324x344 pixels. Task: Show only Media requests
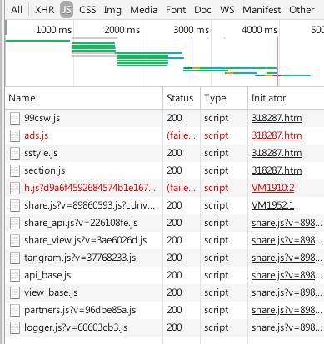pyautogui.click(x=143, y=10)
